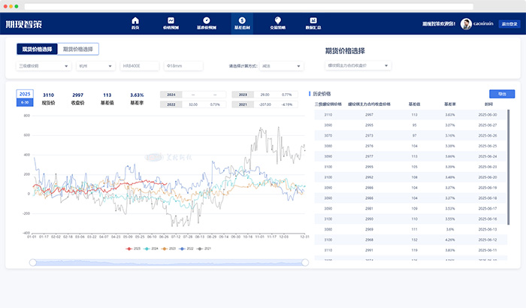The width and height of the screenshot is (526, 308).
Task: Open the 价格预测 price forecast icon
Action: click(x=171, y=21)
